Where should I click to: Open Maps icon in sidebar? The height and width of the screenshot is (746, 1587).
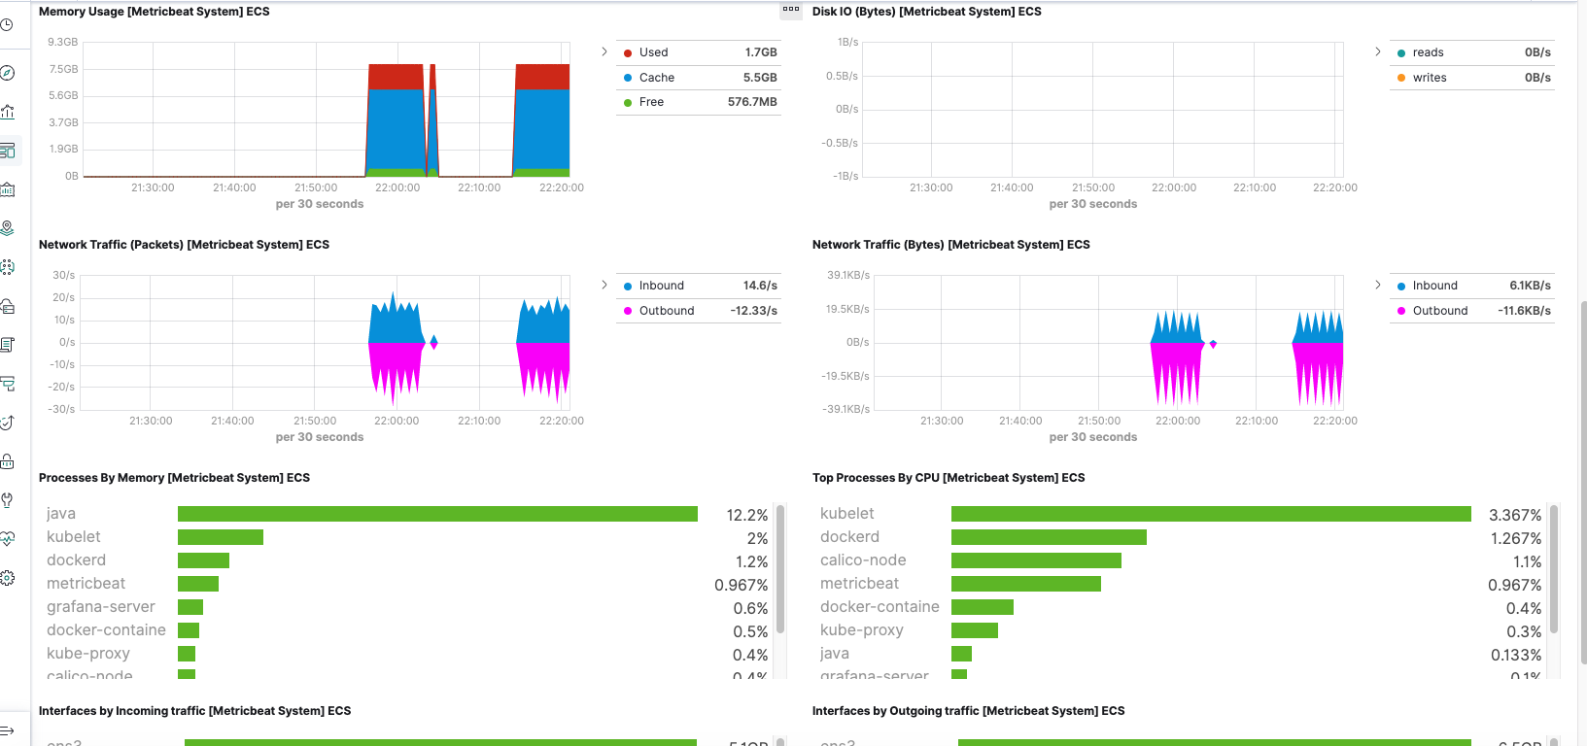tap(7, 228)
